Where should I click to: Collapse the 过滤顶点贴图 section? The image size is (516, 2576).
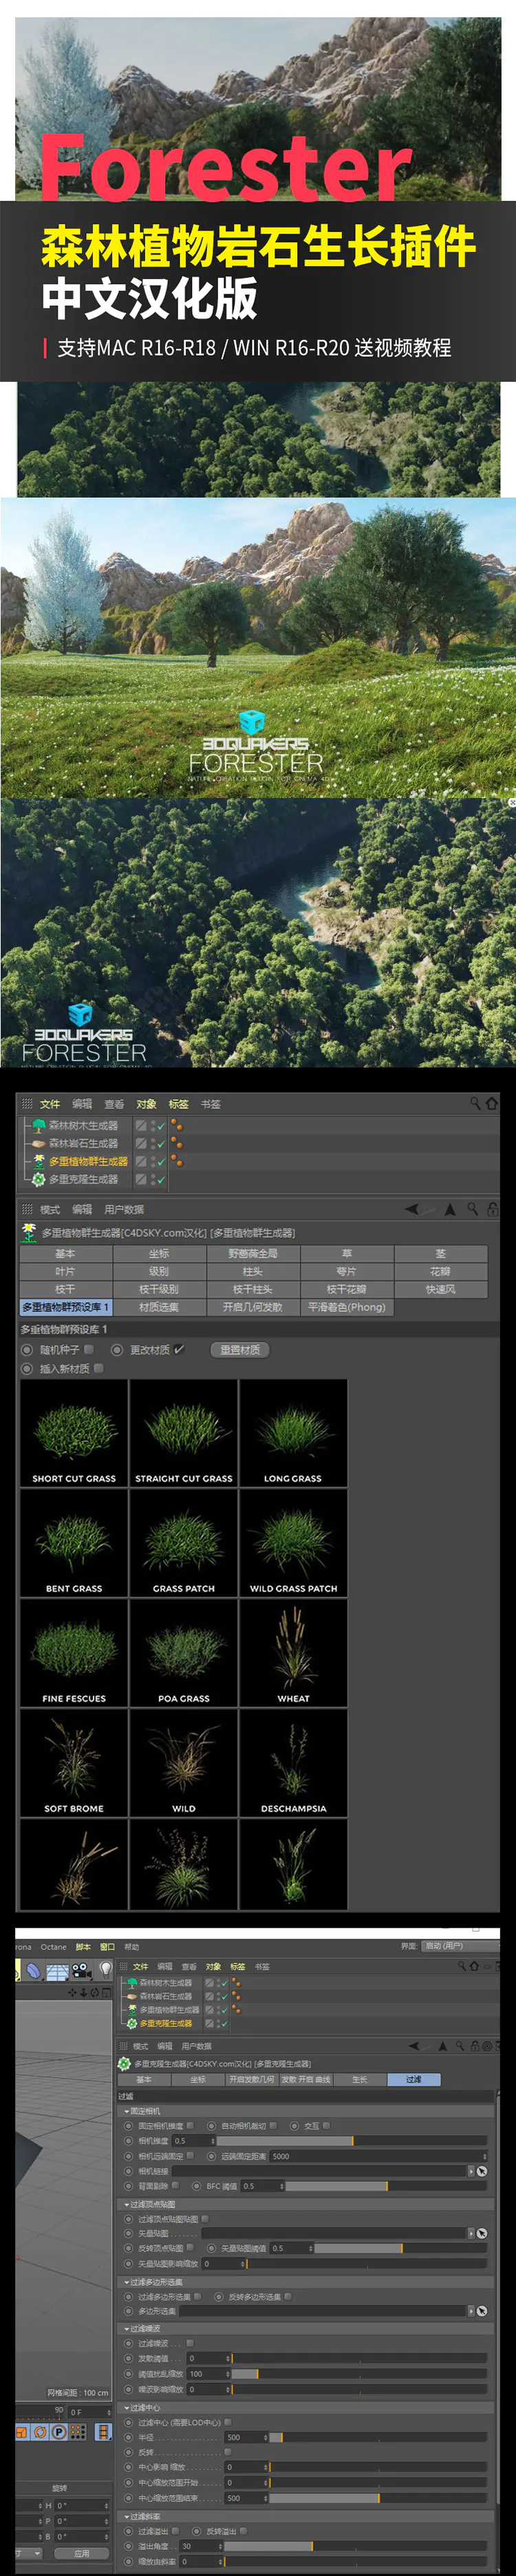click(126, 2204)
